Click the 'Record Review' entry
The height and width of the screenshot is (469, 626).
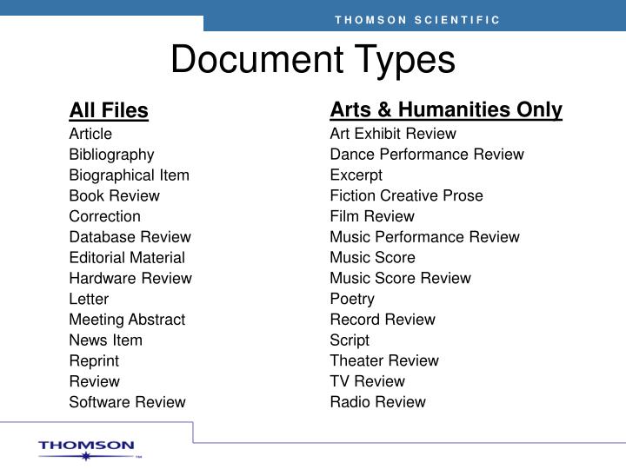click(383, 320)
